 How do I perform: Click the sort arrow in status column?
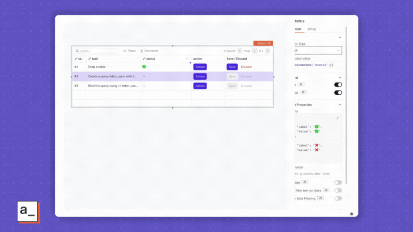[x=187, y=58]
